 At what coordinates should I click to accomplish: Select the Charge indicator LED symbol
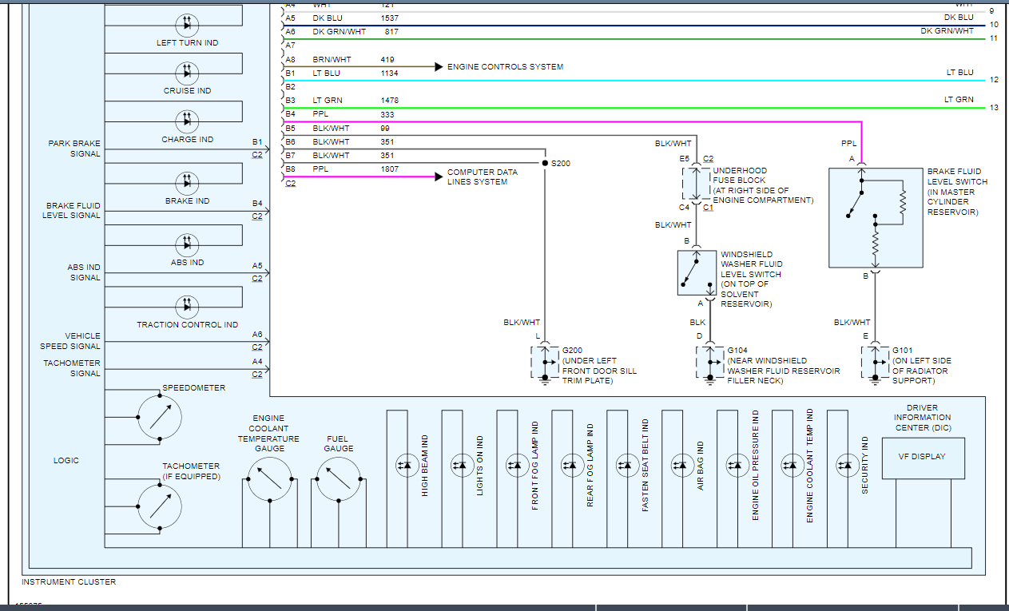[x=187, y=121]
